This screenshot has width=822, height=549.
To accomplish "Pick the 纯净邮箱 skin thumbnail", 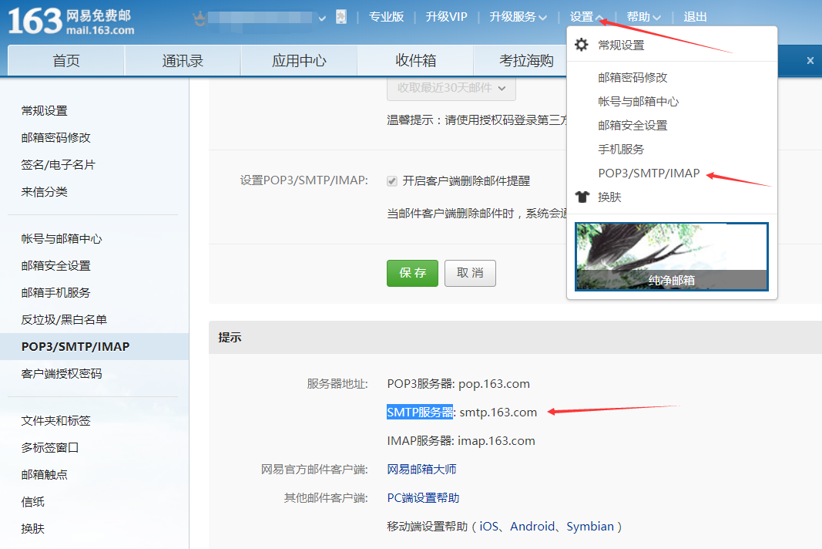I will [672, 257].
